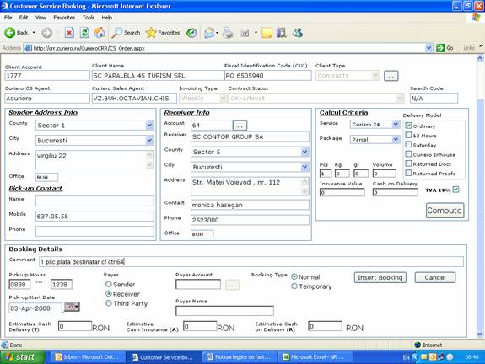The height and width of the screenshot is (364, 485).
Task: Open the View menu
Action: 40,18
